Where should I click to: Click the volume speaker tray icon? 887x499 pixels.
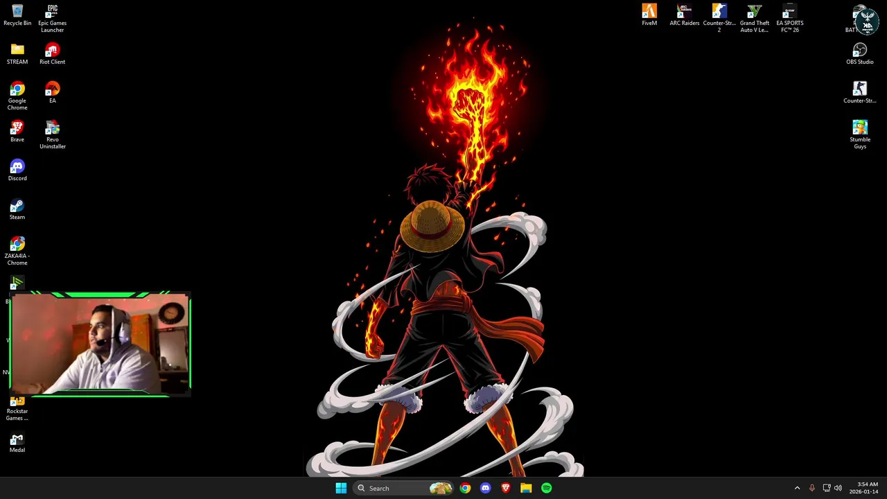point(838,488)
